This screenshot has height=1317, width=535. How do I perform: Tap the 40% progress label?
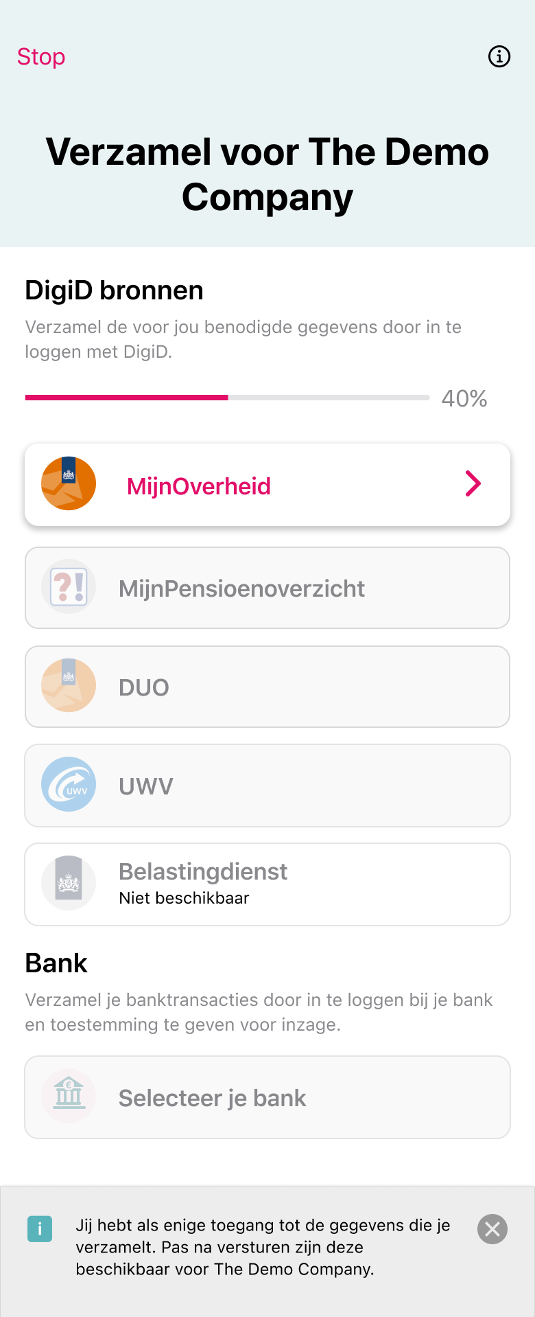[464, 398]
